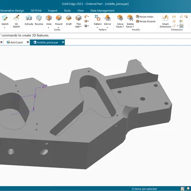This screenshot has width=191, height=191.
Task: Close the Asm3.asm document tab
Action: pyautogui.click(x=28, y=42)
